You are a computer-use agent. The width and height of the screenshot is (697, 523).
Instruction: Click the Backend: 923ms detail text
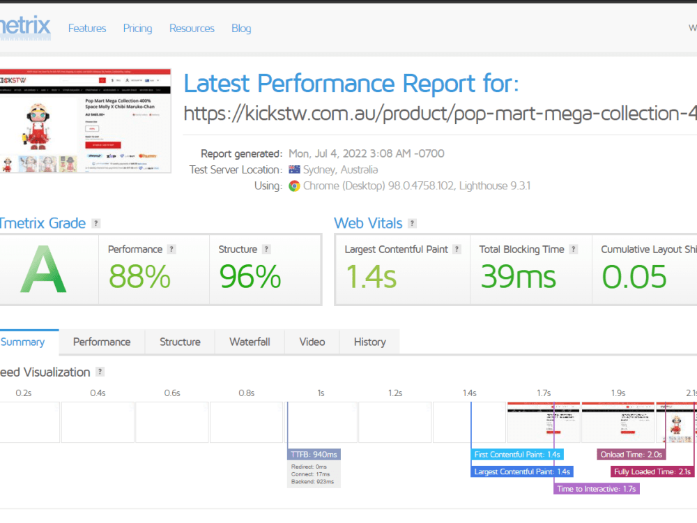click(312, 482)
